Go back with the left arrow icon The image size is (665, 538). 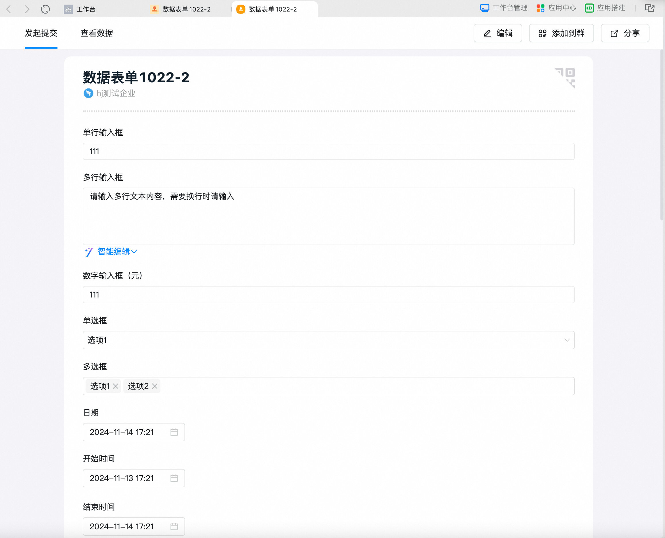point(9,9)
